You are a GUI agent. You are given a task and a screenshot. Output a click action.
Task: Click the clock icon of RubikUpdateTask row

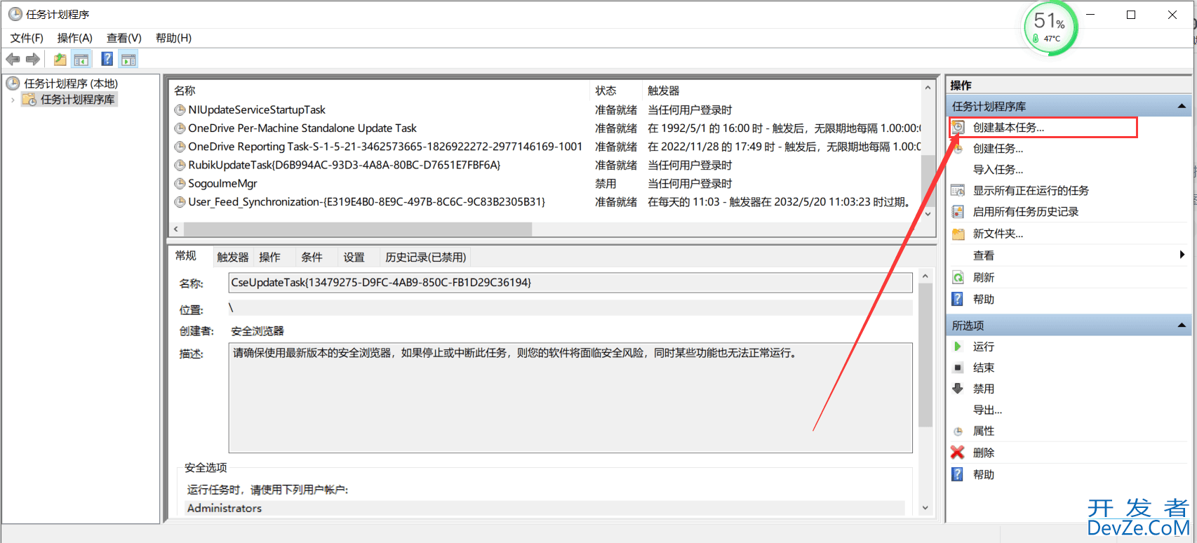[x=180, y=165]
